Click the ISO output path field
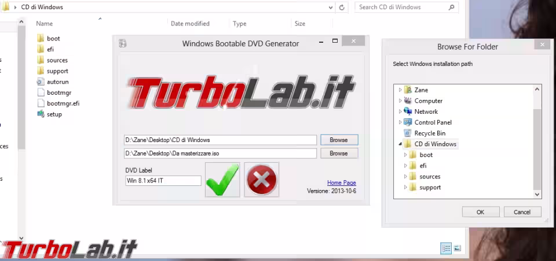This screenshot has width=556, height=261. [x=220, y=153]
